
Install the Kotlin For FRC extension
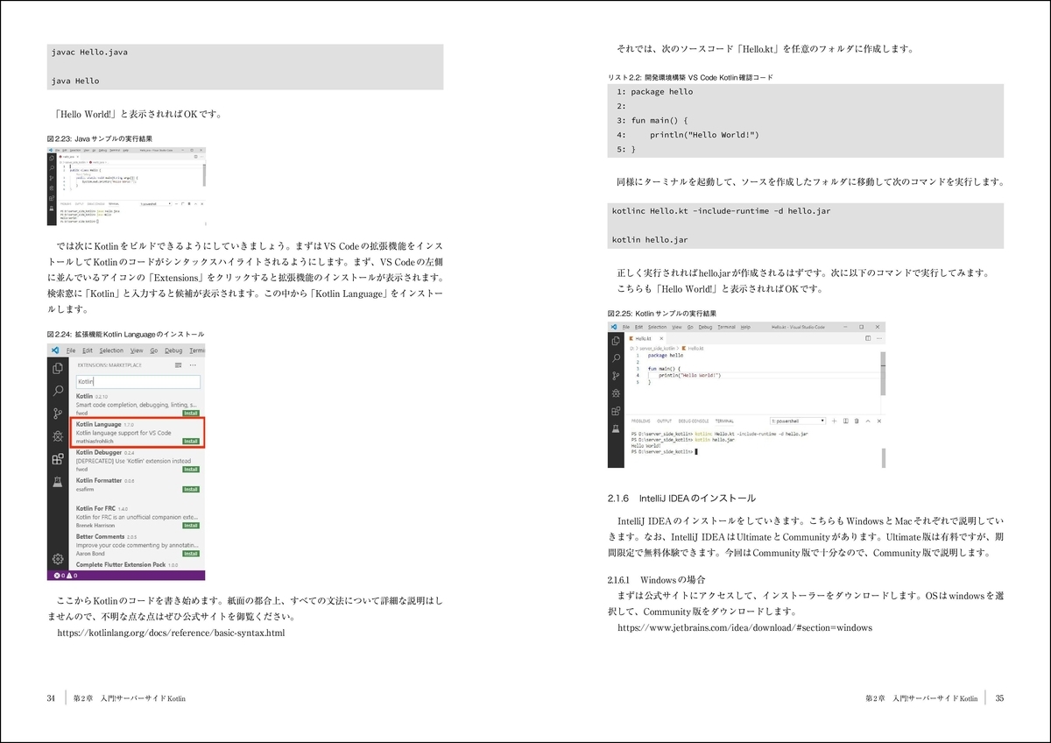pyautogui.click(x=191, y=525)
